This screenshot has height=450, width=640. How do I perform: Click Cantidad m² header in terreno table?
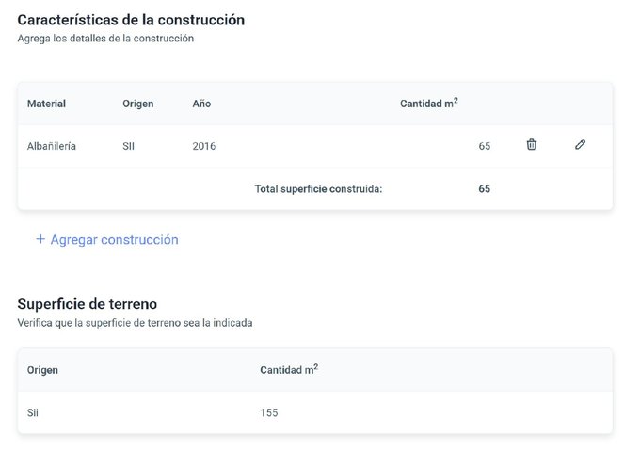point(288,369)
